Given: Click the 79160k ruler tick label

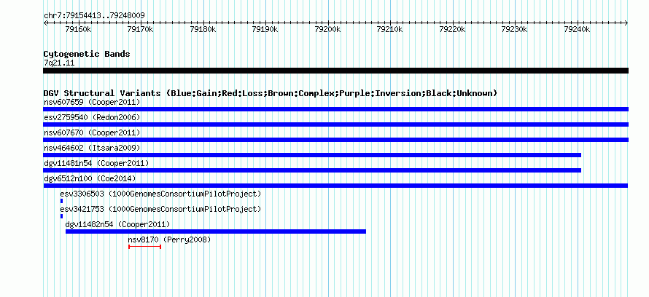Looking at the screenshot, I should 78,29.
